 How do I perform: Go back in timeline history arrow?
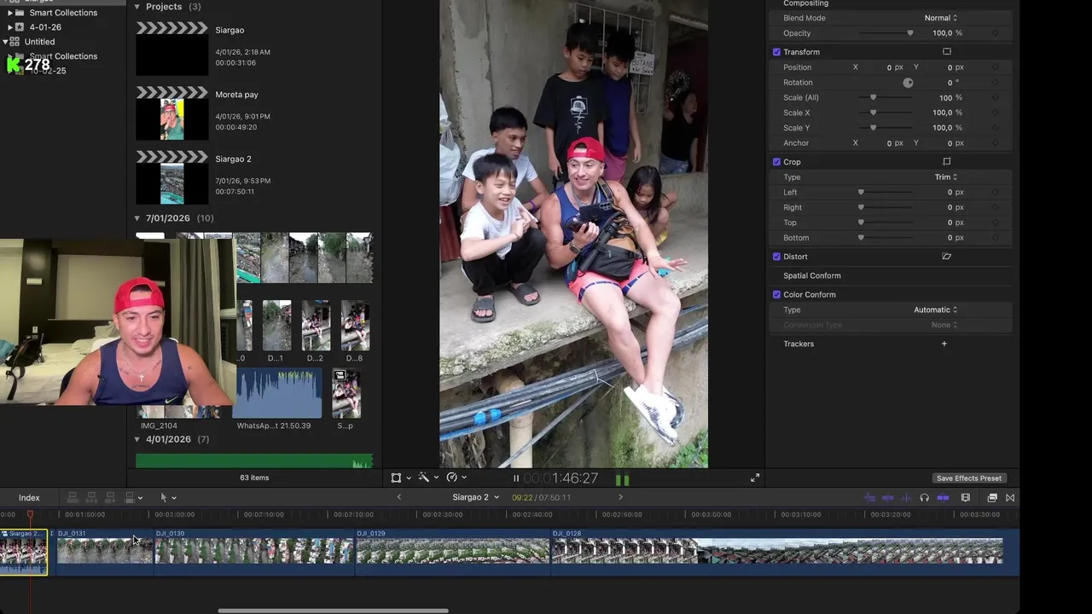pyautogui.click(x=398, y=497)
